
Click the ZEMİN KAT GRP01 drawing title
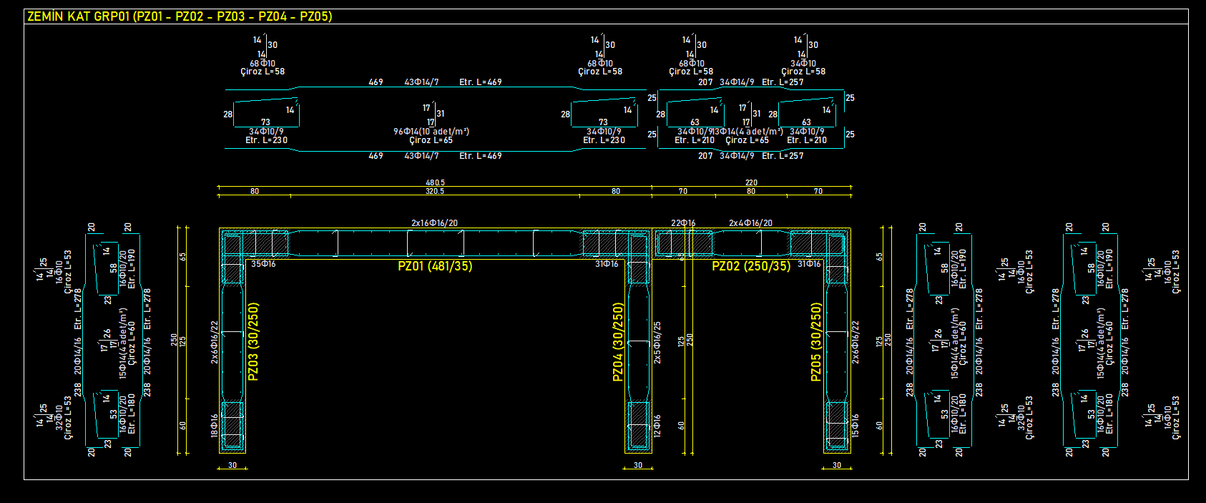(179, 16)
